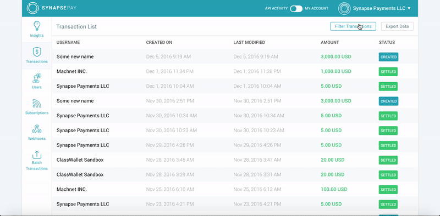The height and width of the screenshot is (216, 440).
Task: Click the CREATED badge on Dec 5 transaction
Action: (388, 57)
